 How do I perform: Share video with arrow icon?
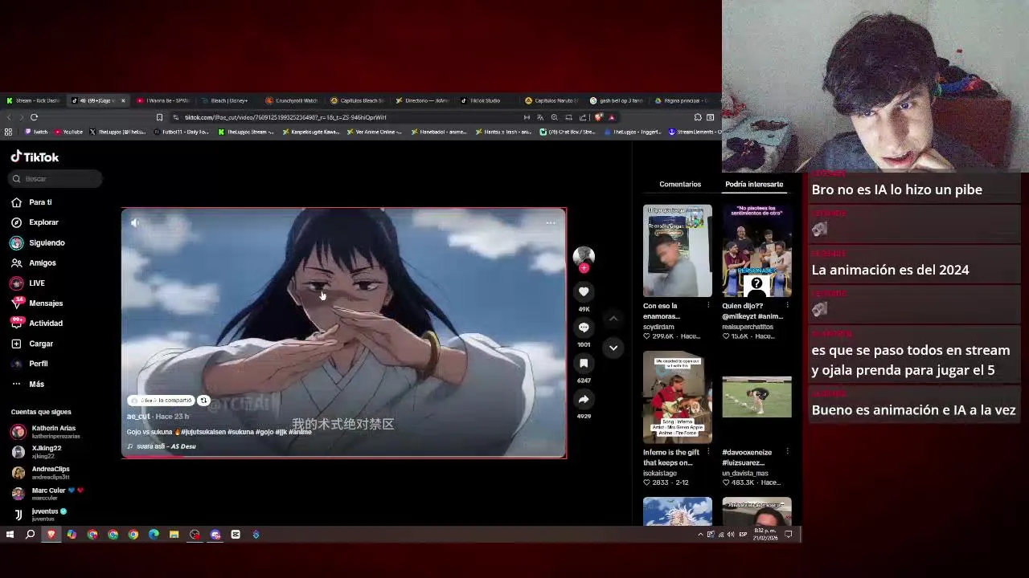coord(584,399)
